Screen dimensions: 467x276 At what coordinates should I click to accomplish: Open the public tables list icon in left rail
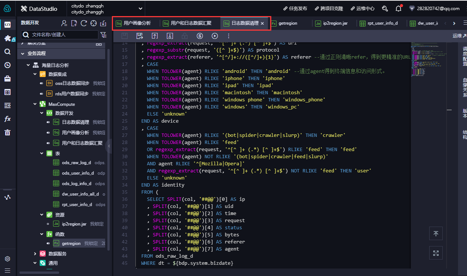[x=7, y=105]
